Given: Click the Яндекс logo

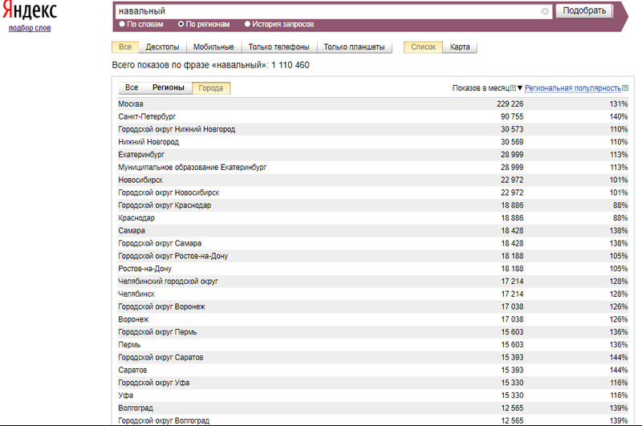Looking at the screenshot, I should click(29, 10).
